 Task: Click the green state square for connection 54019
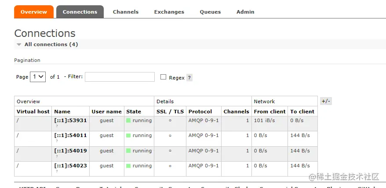pos(129,151)
